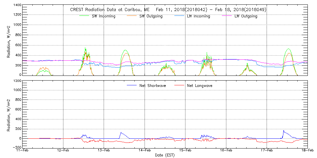
Task: Click the 11-Feb date tick label
Action: 23,151
